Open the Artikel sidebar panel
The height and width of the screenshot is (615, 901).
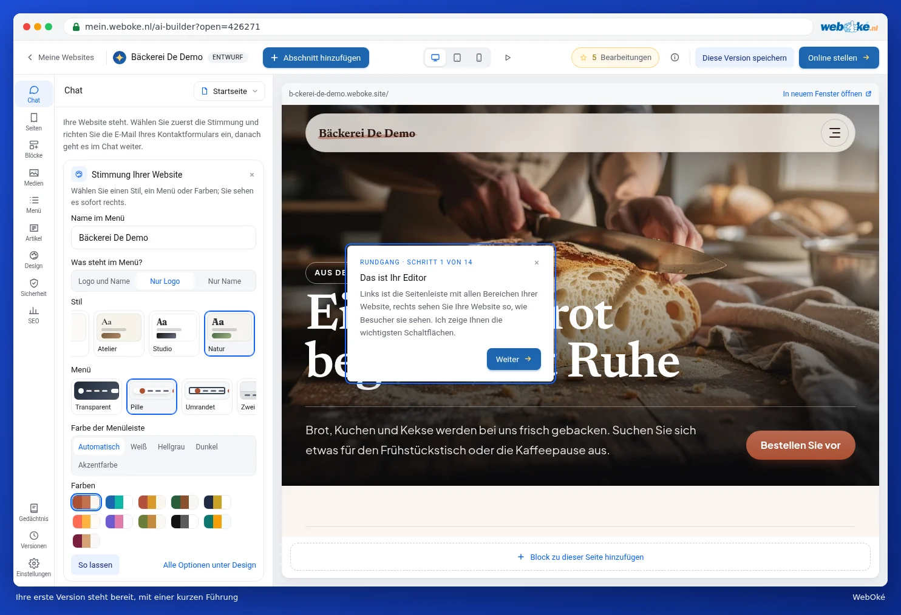[33, 232]
